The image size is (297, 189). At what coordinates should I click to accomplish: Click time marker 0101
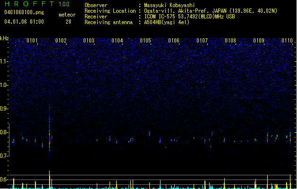point(32,41)
